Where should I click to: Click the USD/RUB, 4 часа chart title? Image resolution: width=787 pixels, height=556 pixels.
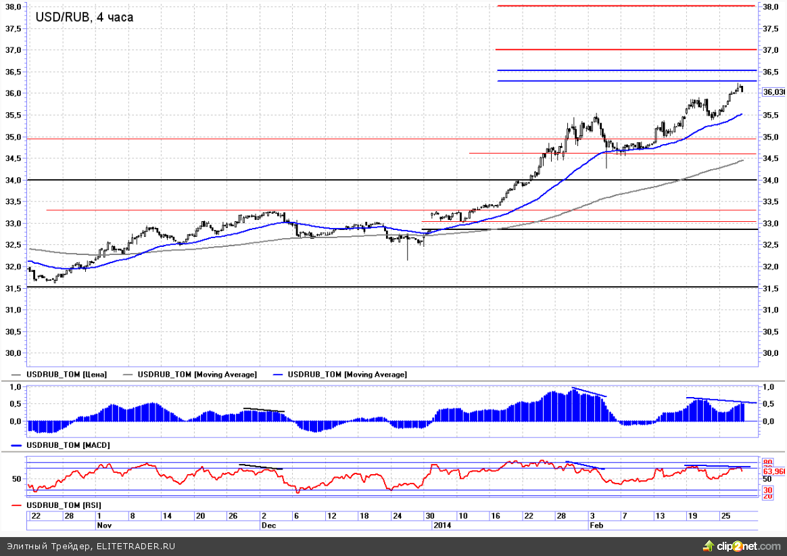84,17
